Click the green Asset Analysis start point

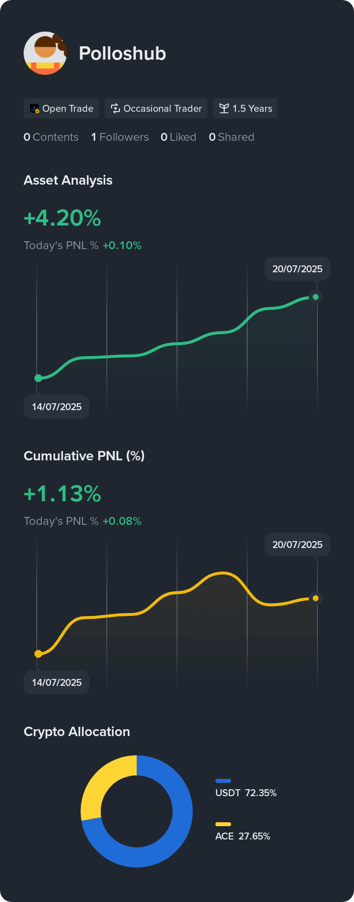pyautogui.click(x=38, y=378)
